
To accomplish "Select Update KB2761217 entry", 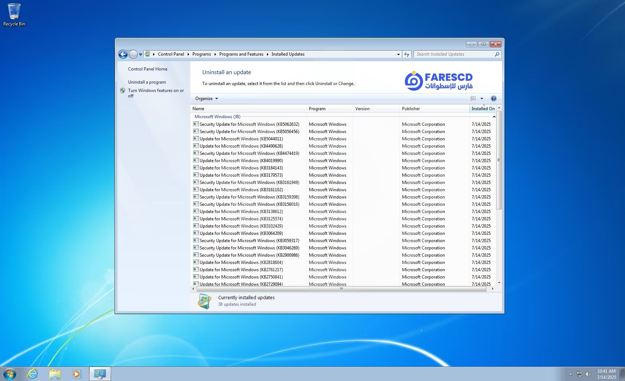I will coord(343,270).
